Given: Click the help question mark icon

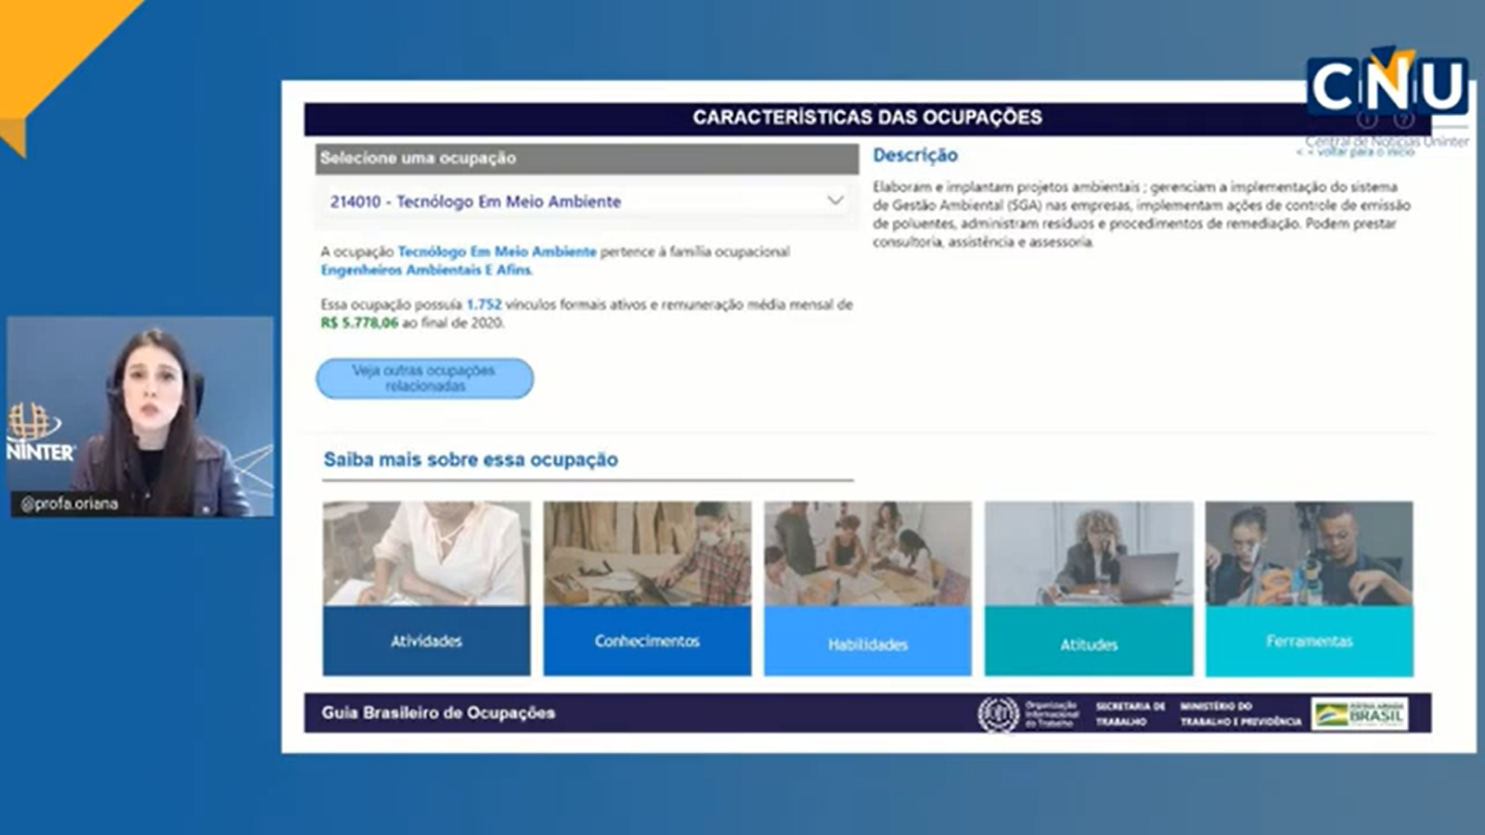Looking at the screenshot, I should (1403, 119).
